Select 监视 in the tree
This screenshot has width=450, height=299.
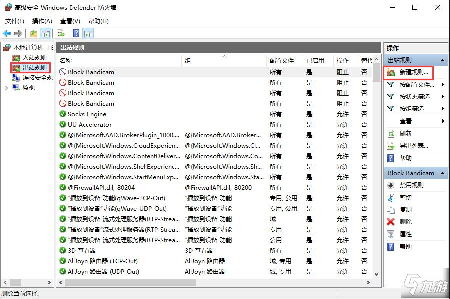(28, 88)
